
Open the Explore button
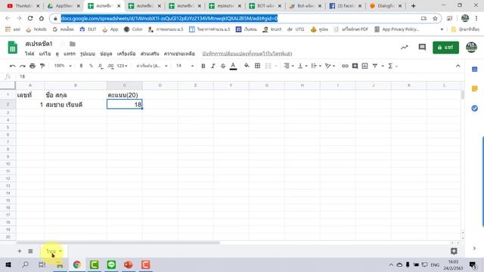(x=454, y=251)
